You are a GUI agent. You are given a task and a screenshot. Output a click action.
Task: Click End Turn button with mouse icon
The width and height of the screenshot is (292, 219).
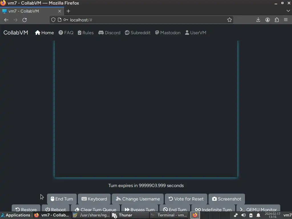coord(62,199)
